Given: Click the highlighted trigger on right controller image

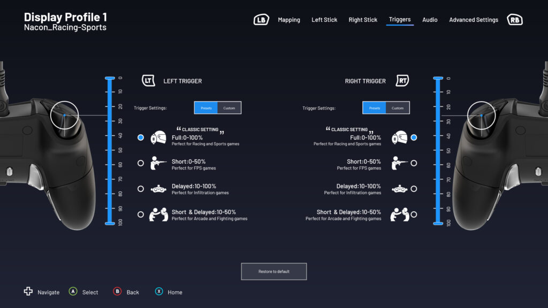Looking at the screenshot, I should coord(481,115).
